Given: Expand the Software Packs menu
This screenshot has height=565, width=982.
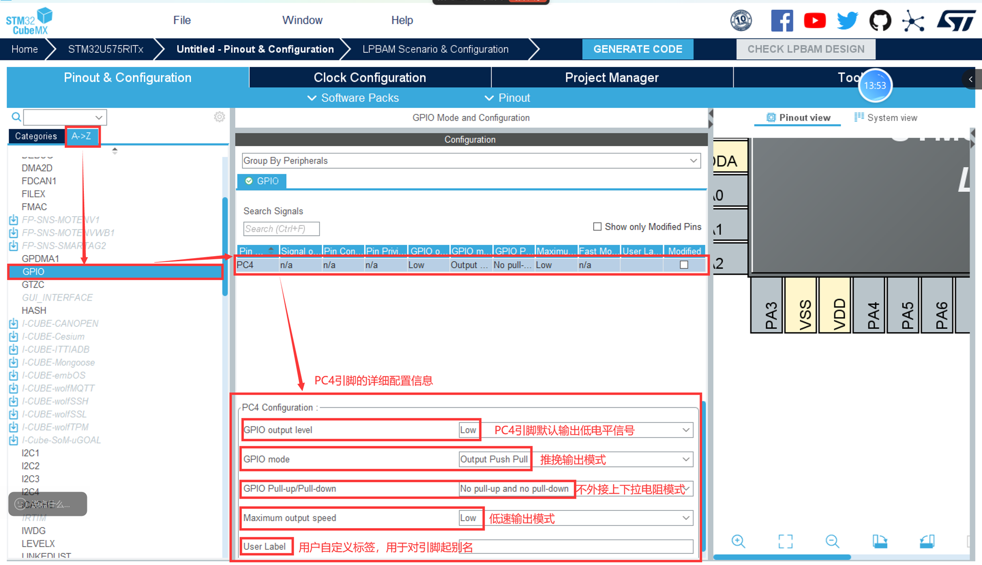Looking at the screenshot, I should (x=353, y=98).
